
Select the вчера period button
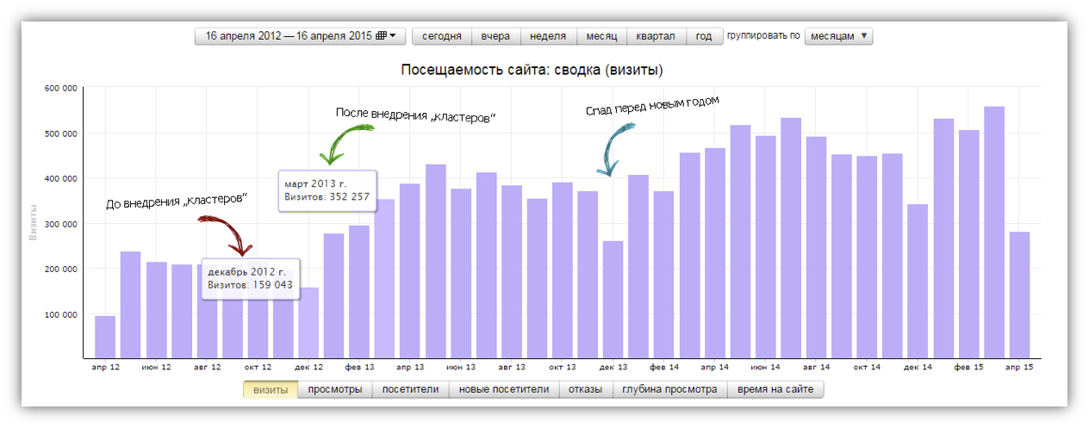pyautogui.click(x=496, y=36)
